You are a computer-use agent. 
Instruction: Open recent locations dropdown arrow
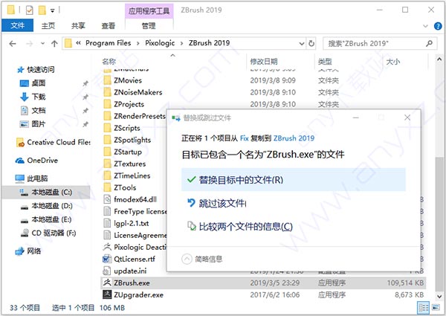tap(42, 44)
